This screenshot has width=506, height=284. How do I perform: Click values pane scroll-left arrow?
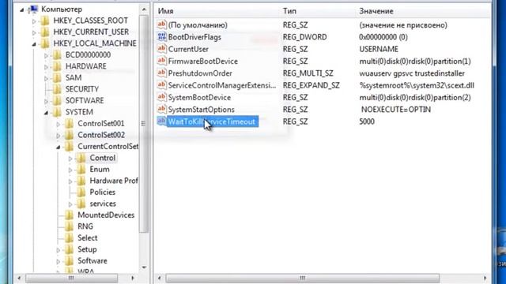point(160,278)
